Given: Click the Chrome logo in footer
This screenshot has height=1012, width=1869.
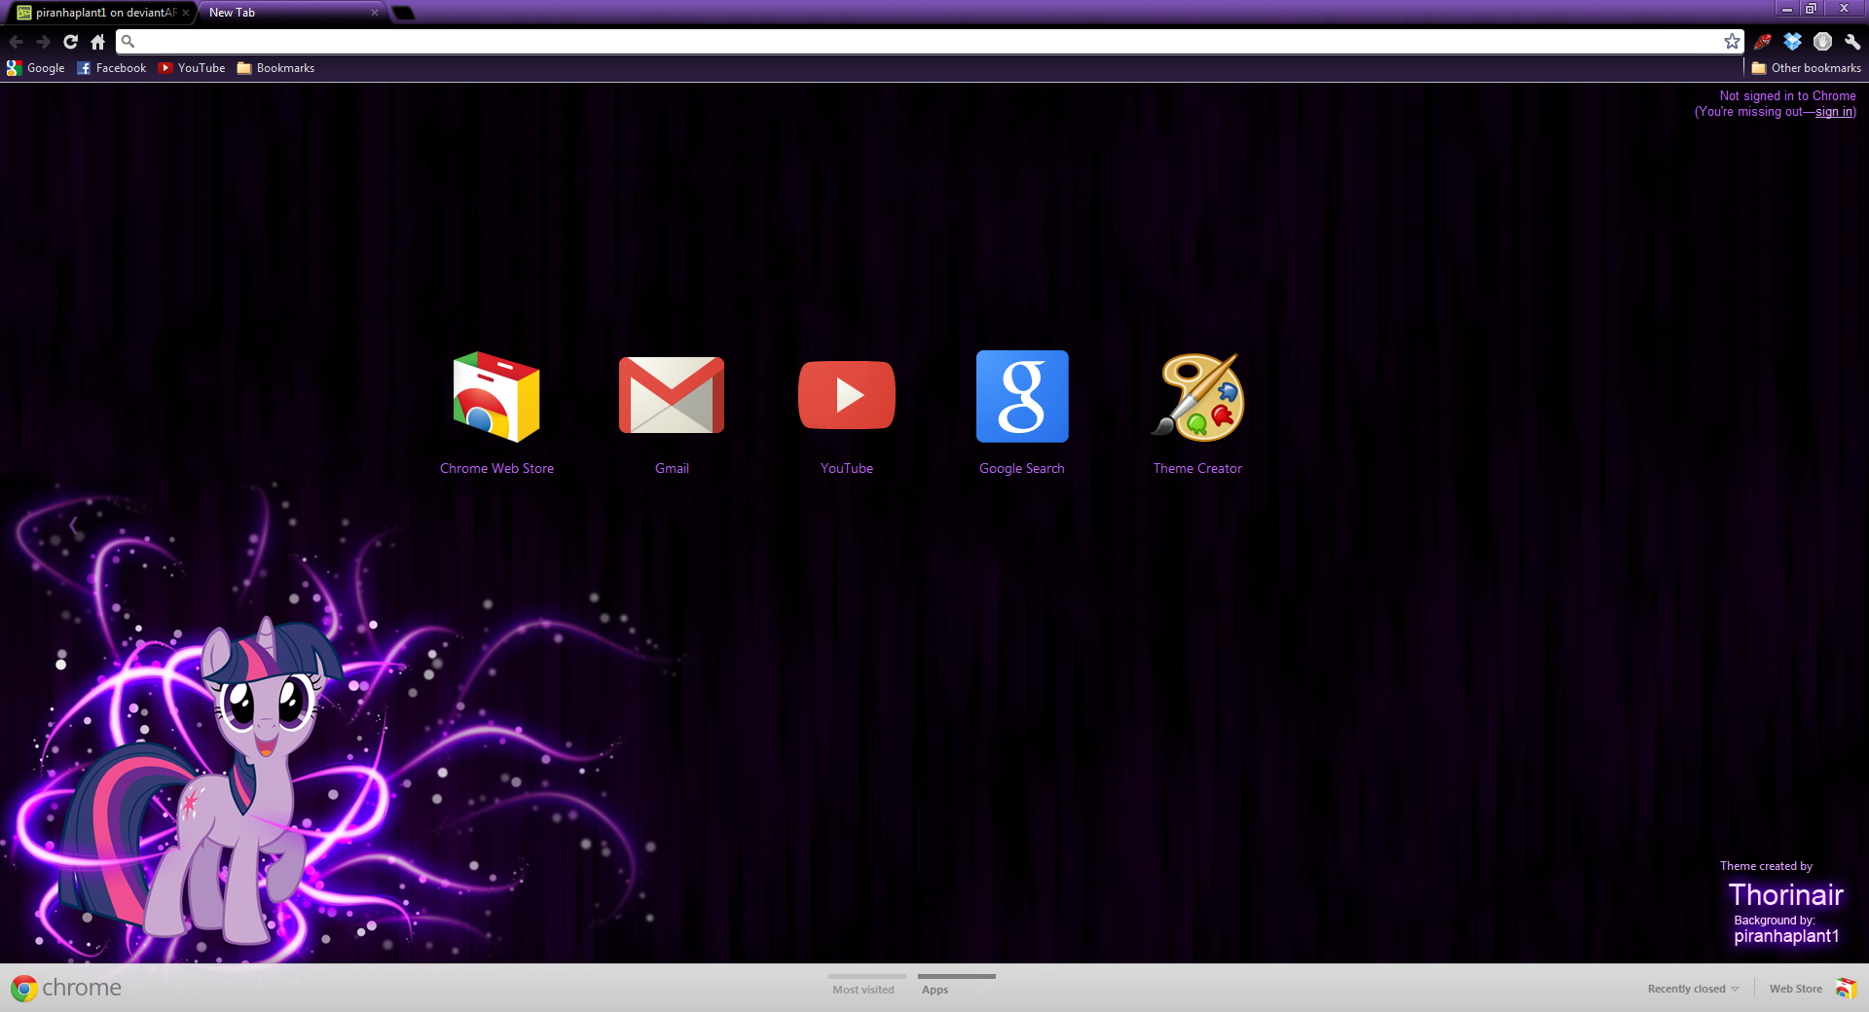Looking at the screenshot, I should [x=66, y=988].
